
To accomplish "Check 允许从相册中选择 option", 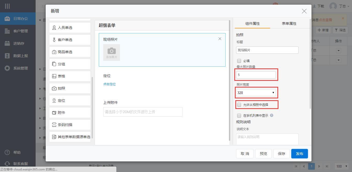I will click(239, 105).
